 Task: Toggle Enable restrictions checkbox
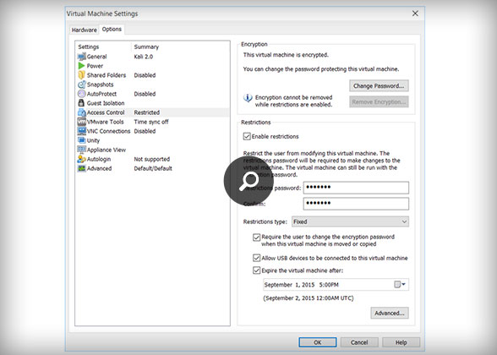tap(247, 137)
